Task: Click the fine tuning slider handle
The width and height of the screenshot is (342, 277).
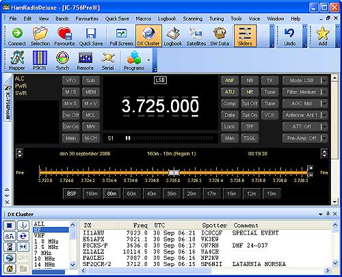Action: tap(174, 172)
